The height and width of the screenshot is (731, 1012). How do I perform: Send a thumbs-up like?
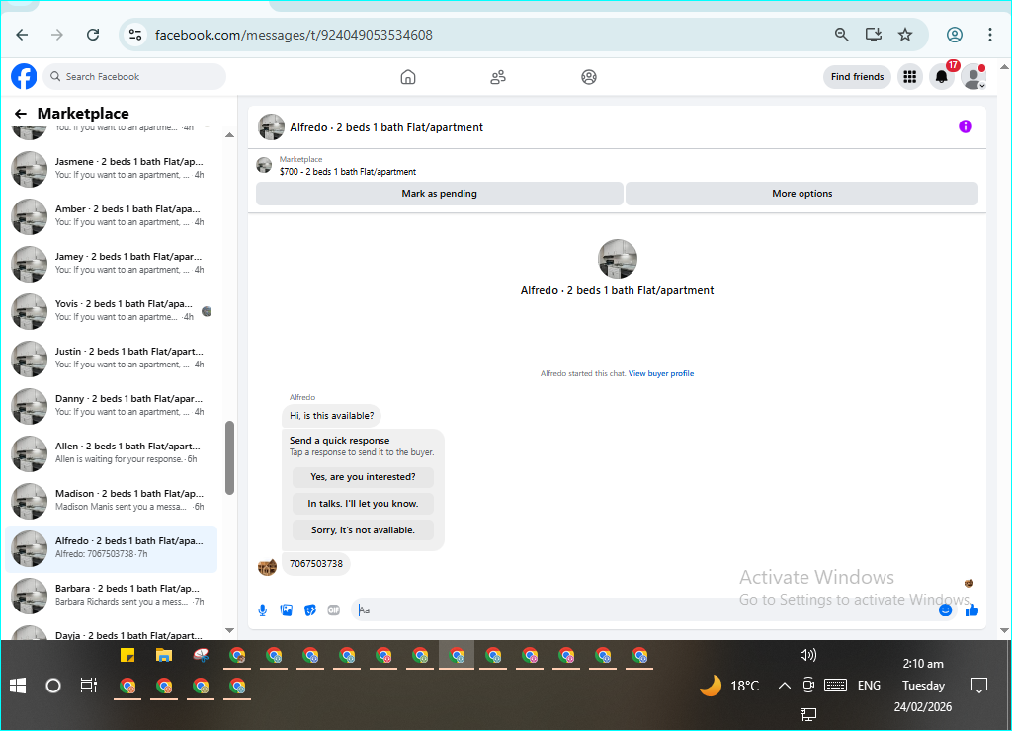point(972,610)
